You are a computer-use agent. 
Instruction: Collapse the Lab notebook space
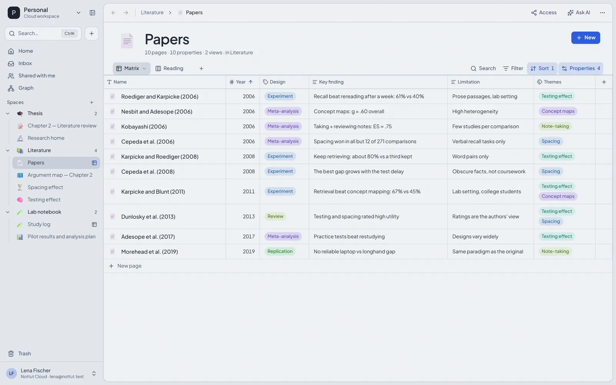coord(8,212)
